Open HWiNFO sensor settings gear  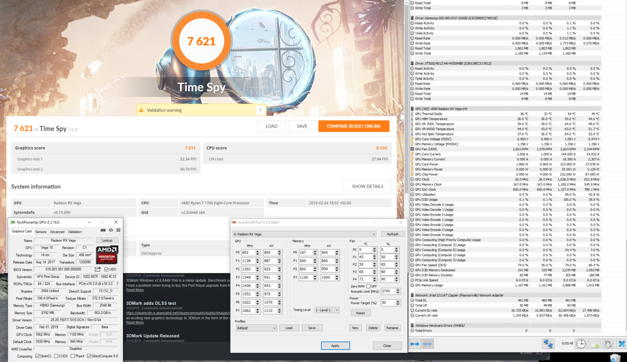tap(608, 344)
